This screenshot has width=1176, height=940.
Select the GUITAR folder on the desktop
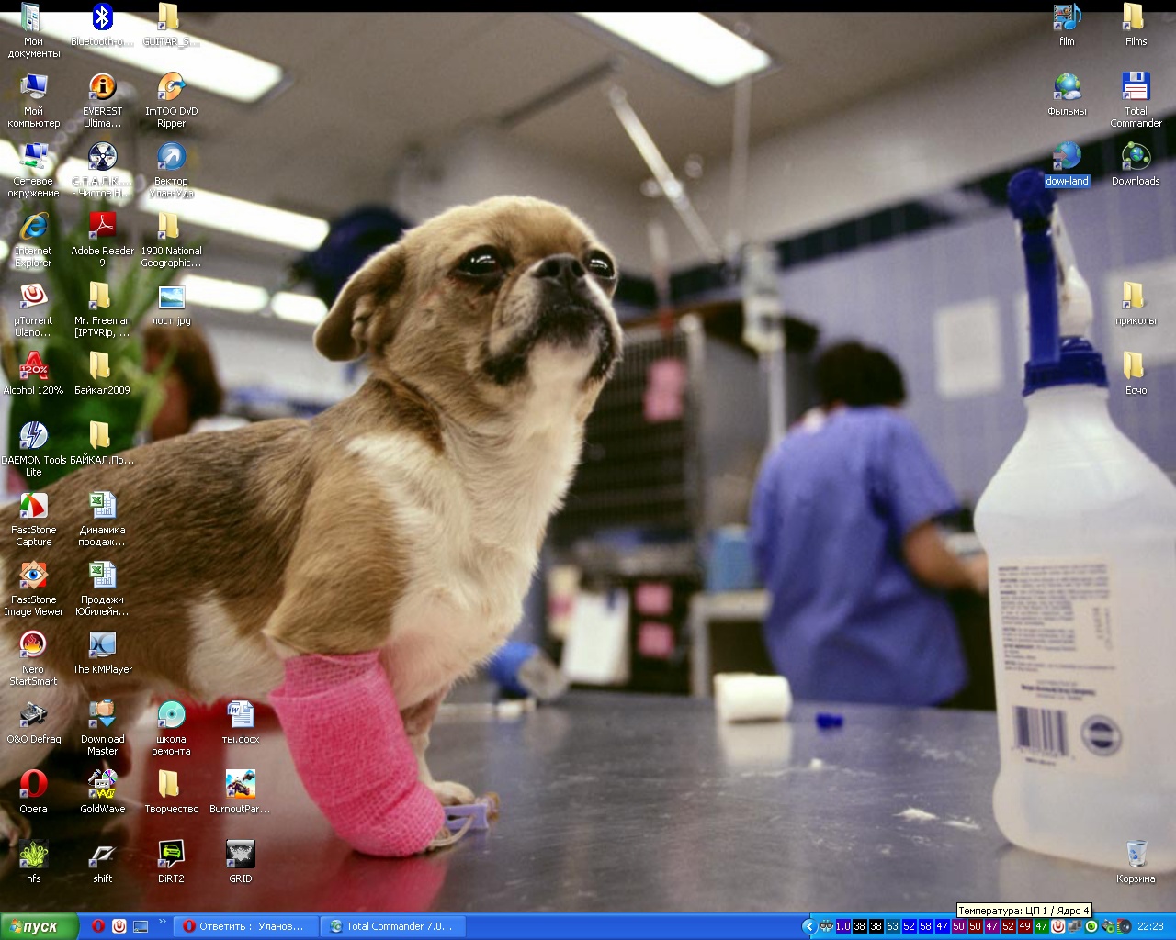coord(171,25)
